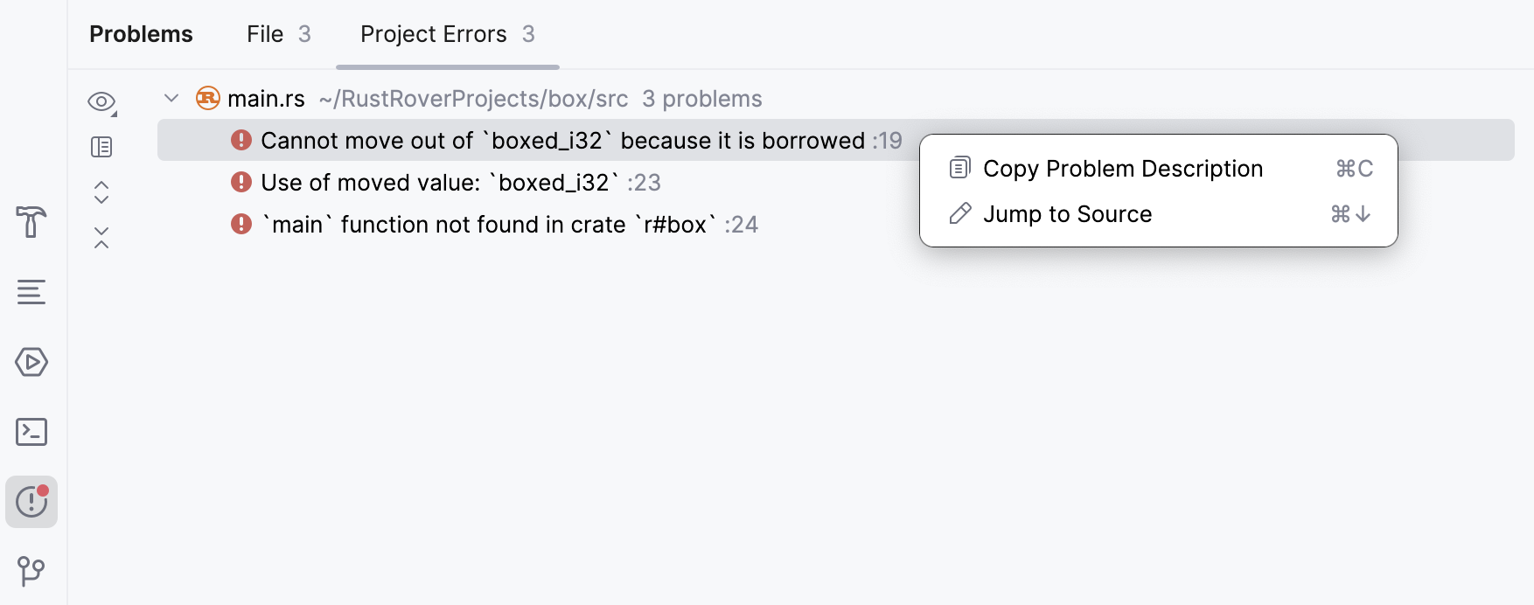This screenshot has height=605, width=1534.
Task: Toggle highlighted Problems icon in sidebar
Action: [x=31, y=502]
